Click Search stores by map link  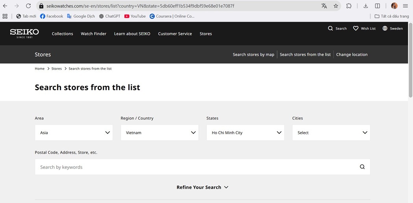(x=253, y=55)
